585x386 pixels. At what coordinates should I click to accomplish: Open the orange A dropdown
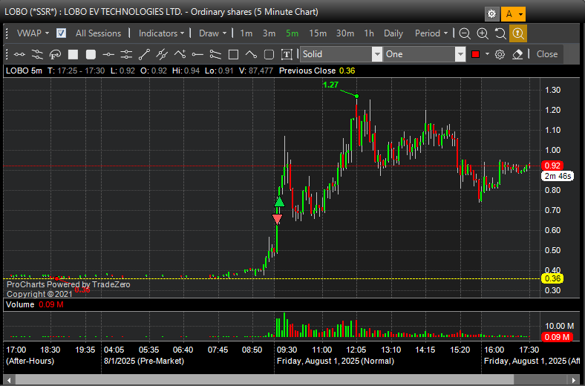pyautogui.click(x=513, y=14)
